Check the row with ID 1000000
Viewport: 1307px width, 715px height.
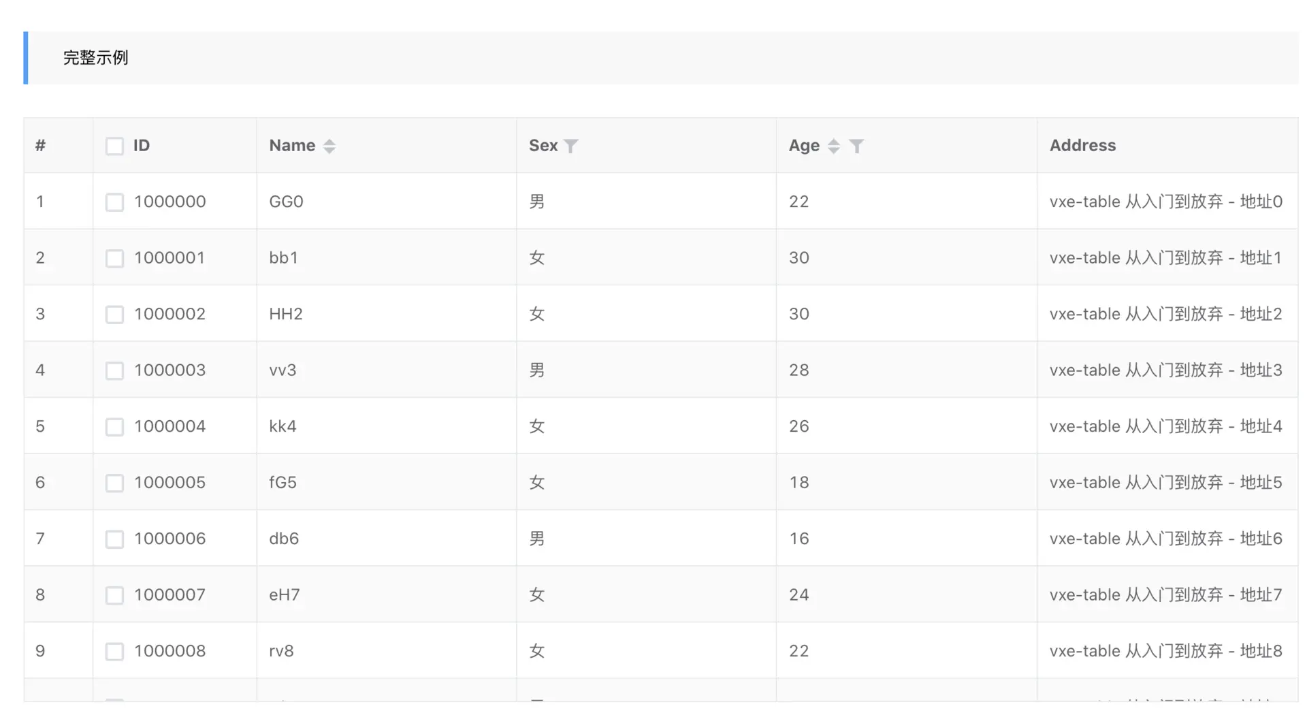pyautogui.click(x=114, y=202)
